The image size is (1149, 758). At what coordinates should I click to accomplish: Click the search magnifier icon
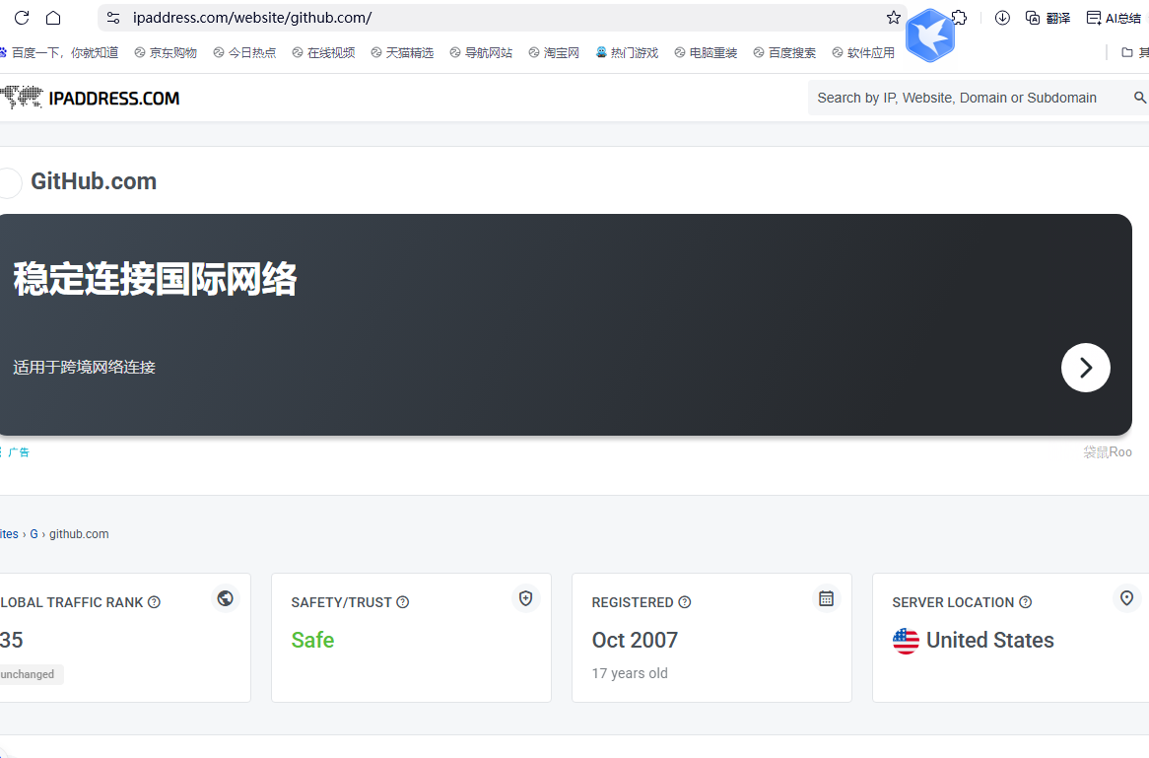tap(1139, 98)
